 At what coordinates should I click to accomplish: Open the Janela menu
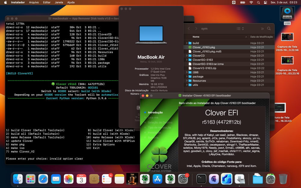59,2
